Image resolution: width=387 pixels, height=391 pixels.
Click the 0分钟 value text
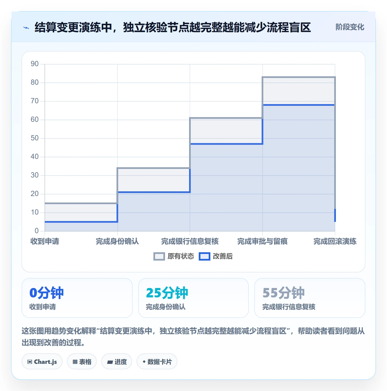coord(46,293)
